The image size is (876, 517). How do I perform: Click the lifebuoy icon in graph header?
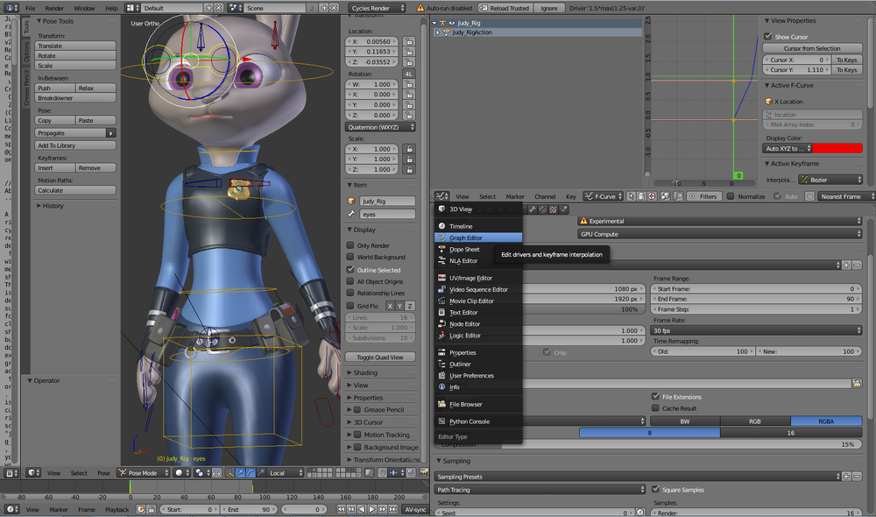coord(652,196)
